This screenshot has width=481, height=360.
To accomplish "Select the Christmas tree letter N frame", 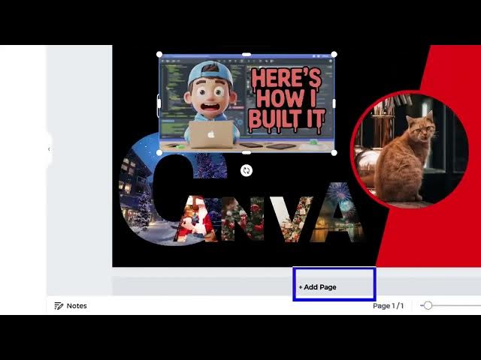I will click(243, 219).
